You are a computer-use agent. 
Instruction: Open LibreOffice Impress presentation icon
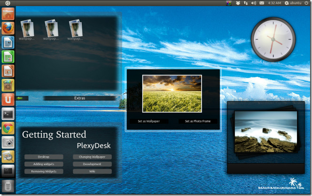(8, 71)
